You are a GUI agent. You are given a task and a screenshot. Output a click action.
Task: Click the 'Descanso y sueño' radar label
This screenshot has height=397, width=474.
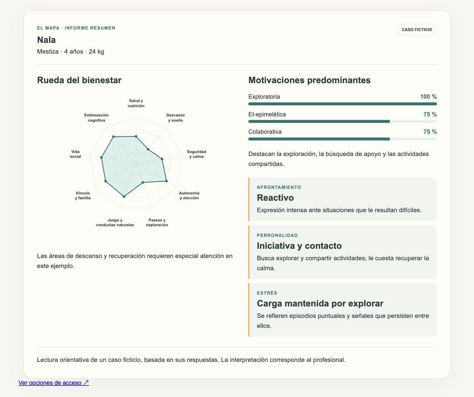176,118
